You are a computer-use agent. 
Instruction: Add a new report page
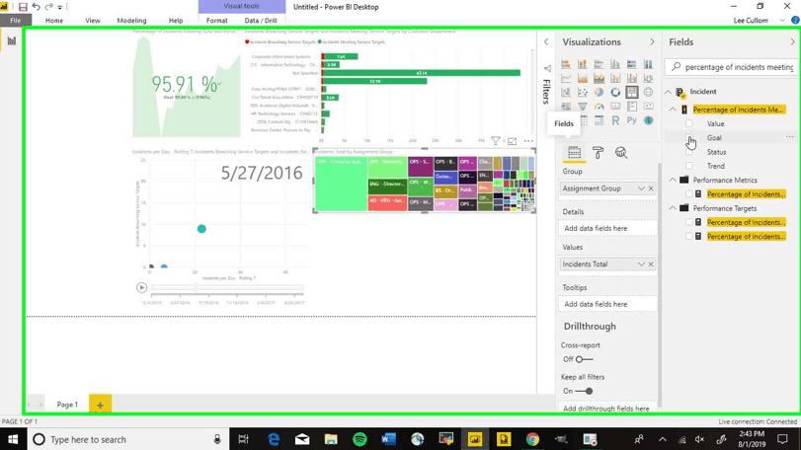tap(100, 405)
